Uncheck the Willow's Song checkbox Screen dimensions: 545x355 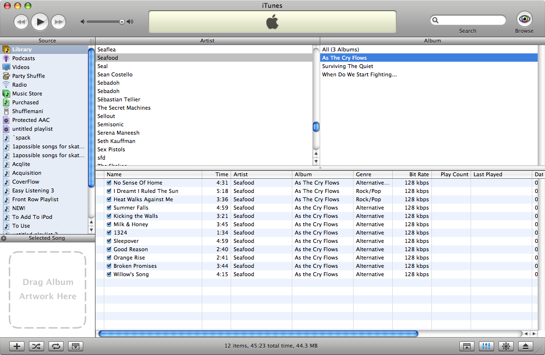pos(109,274)
